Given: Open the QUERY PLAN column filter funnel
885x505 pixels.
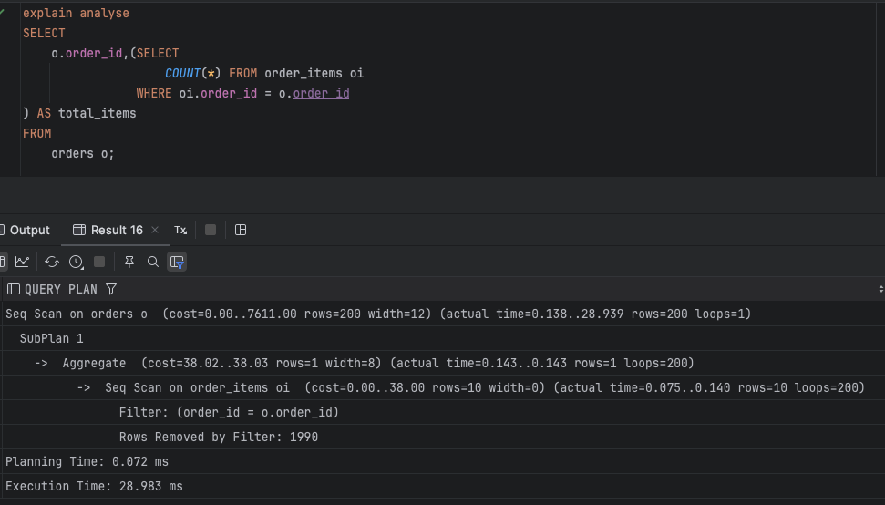Looking at the screenshot, I should point(111,290).
